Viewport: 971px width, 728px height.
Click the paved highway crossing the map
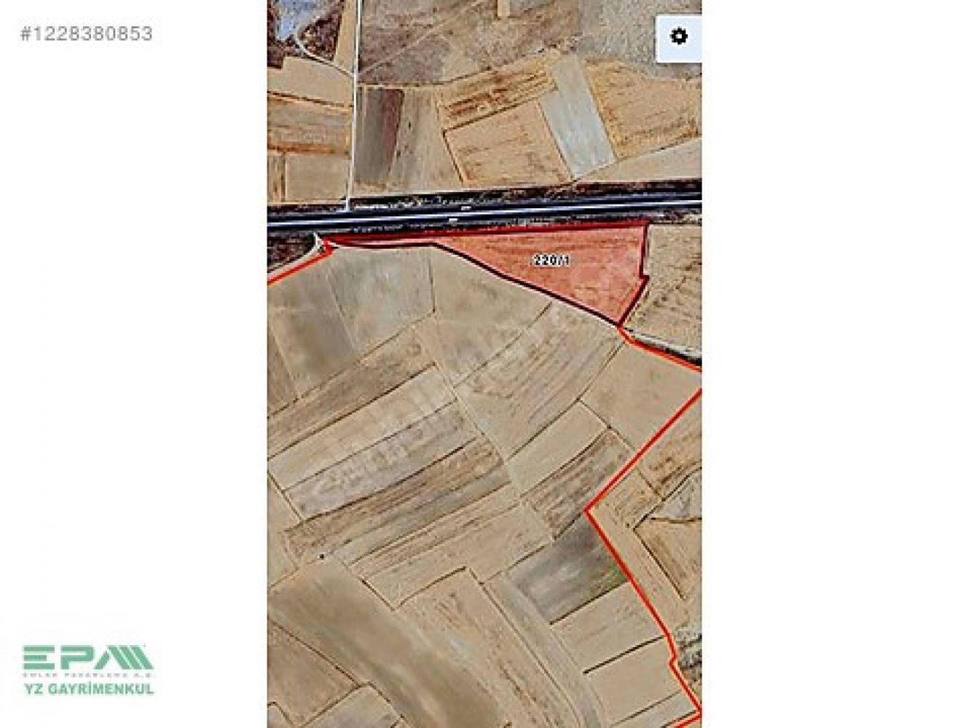(x=484, y=210)
